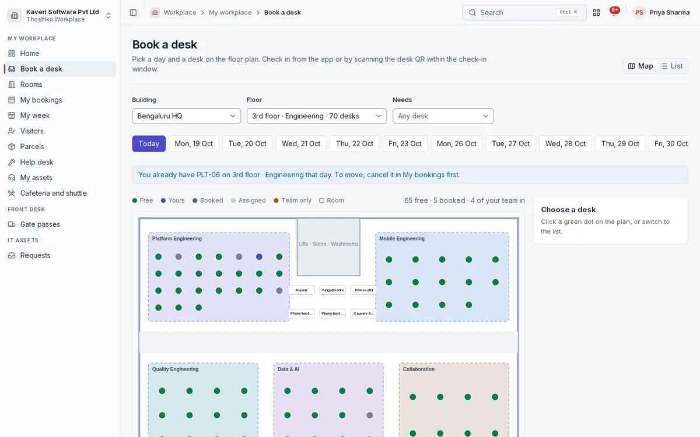Go to My bookings via its icon
This screenshot has width=700, height=437.
[12, 100]
